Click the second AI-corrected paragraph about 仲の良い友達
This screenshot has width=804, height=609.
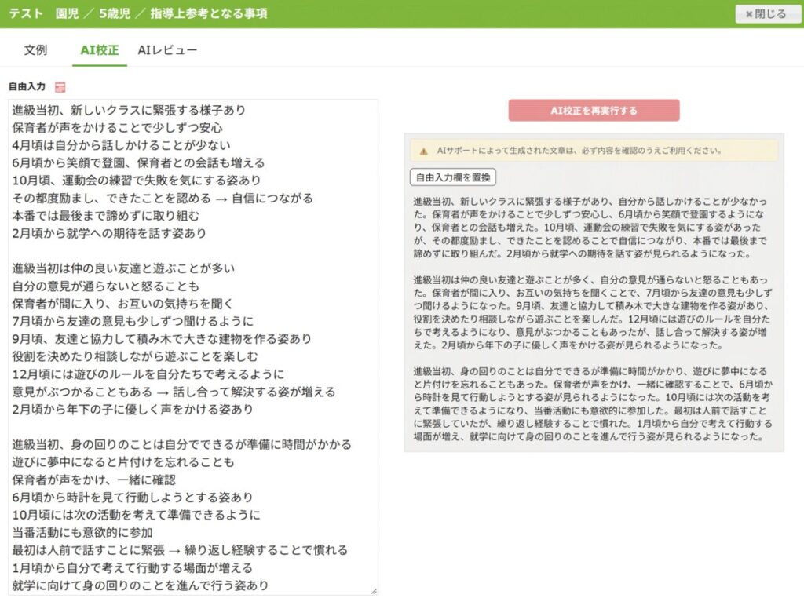[x=593, y=312]
